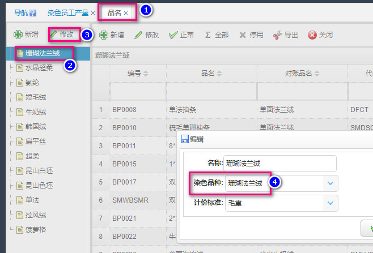Screen dimensions: 373x253
Task: Click the 对账品名 filter box
Action: point(302,92)
